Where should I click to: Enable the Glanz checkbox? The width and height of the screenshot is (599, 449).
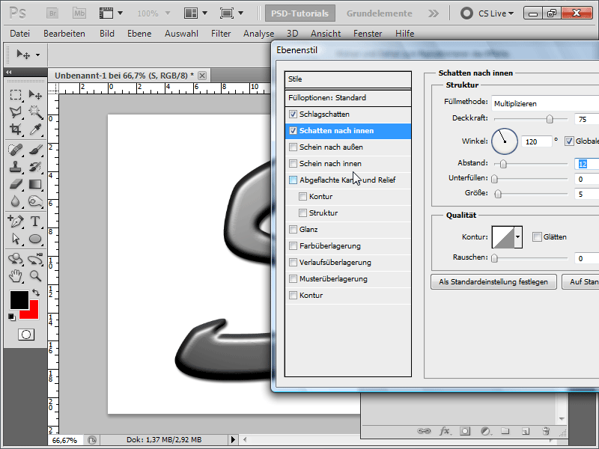click(x=293, y=230)
